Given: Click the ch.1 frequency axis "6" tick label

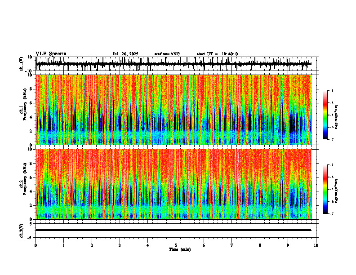Looking at the screenshot, I should [x=31, y=103].
